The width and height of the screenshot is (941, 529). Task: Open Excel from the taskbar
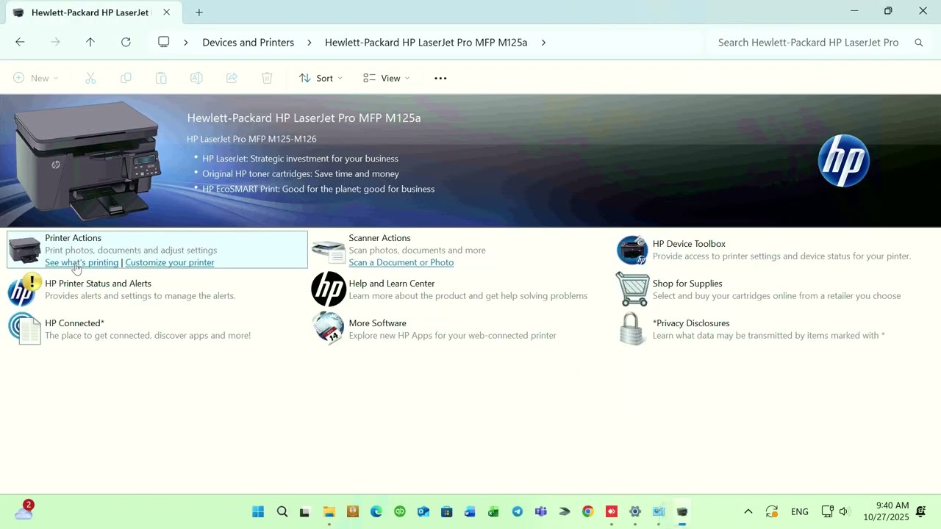tap(493, 512)
